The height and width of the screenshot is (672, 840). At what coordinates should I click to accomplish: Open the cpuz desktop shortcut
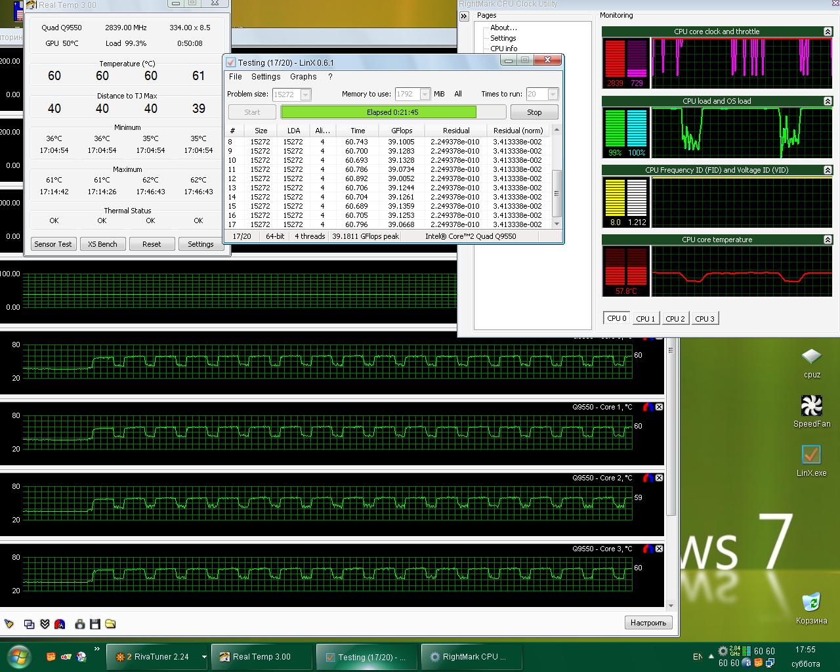(812, 362)
